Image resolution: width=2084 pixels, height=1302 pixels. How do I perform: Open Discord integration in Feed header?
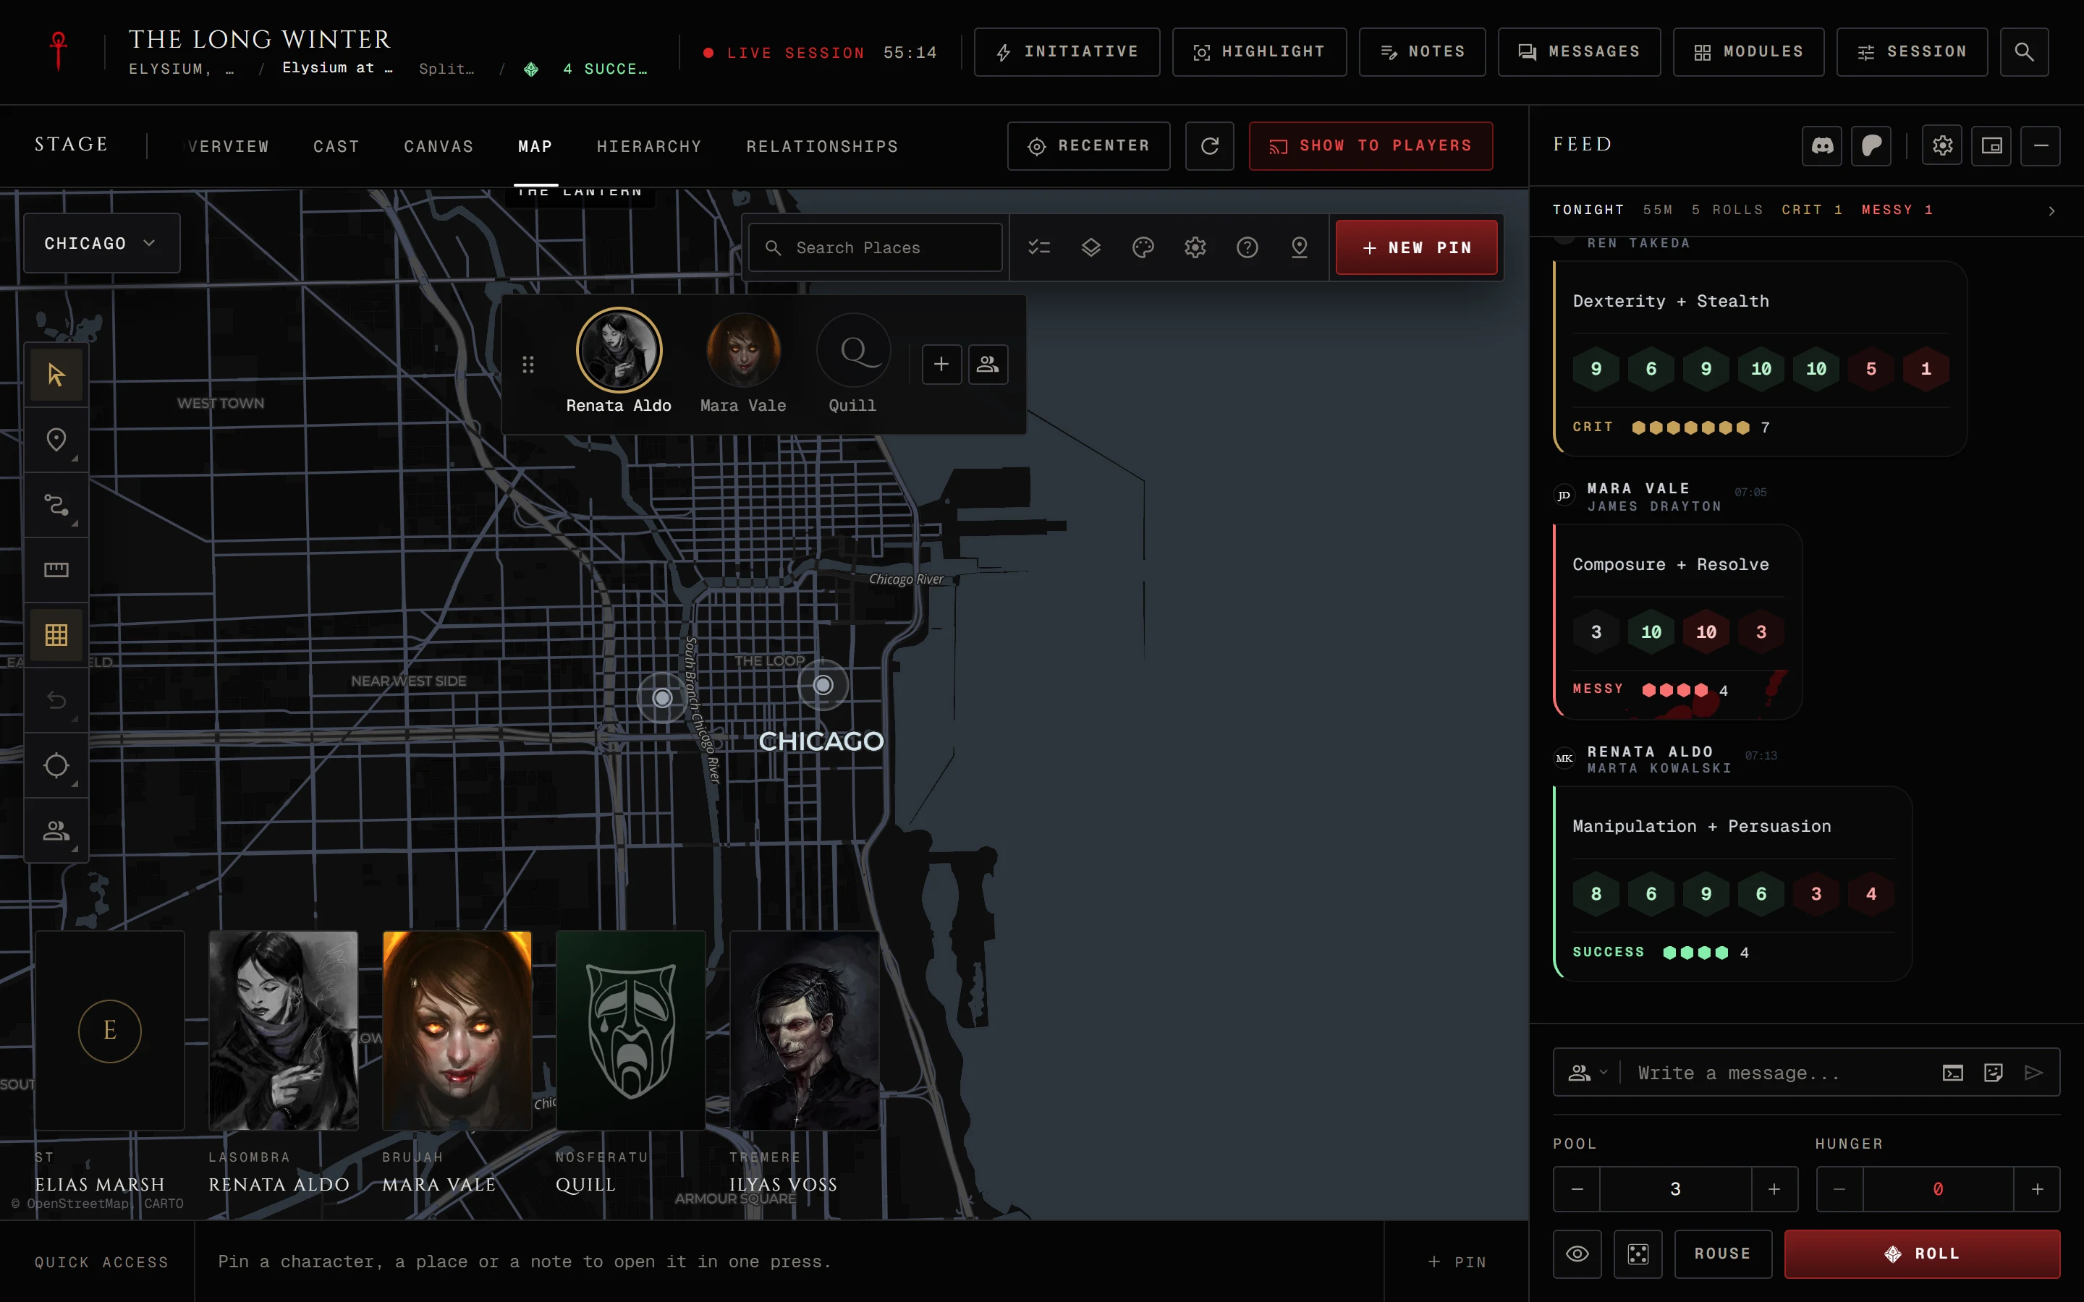(x=1822, y=145)
